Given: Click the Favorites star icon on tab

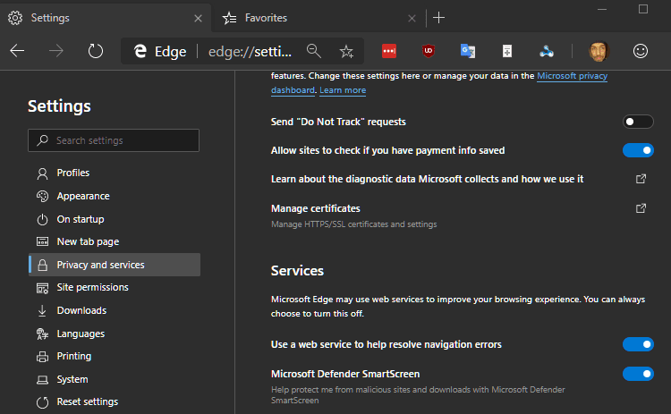Looking at the screenshot, I should click(229, 18).
